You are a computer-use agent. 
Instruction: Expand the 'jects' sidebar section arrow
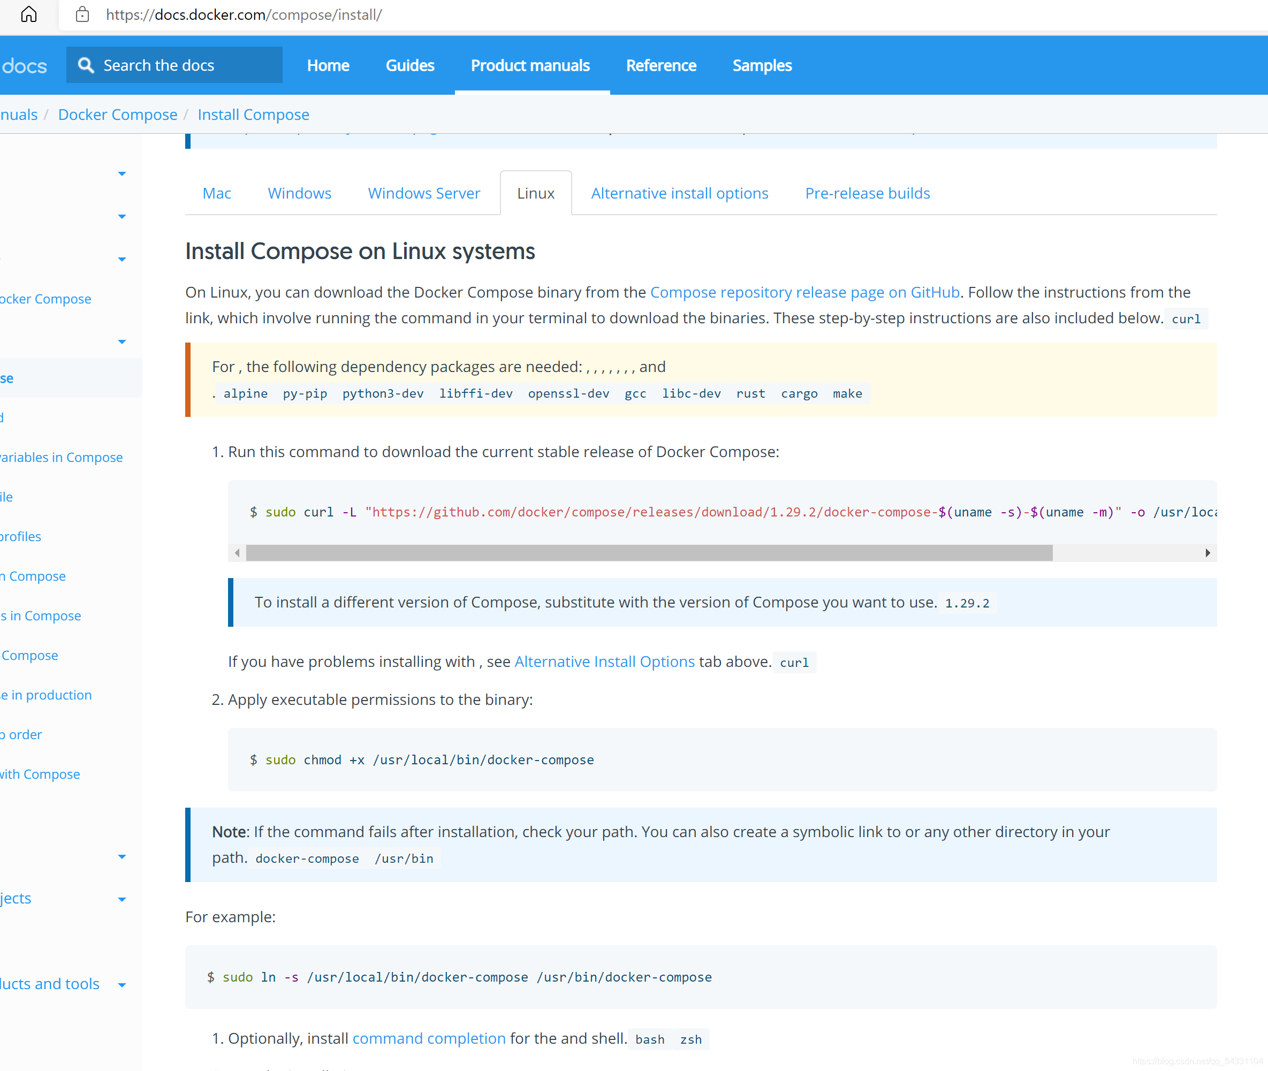[x=122, y=899]
